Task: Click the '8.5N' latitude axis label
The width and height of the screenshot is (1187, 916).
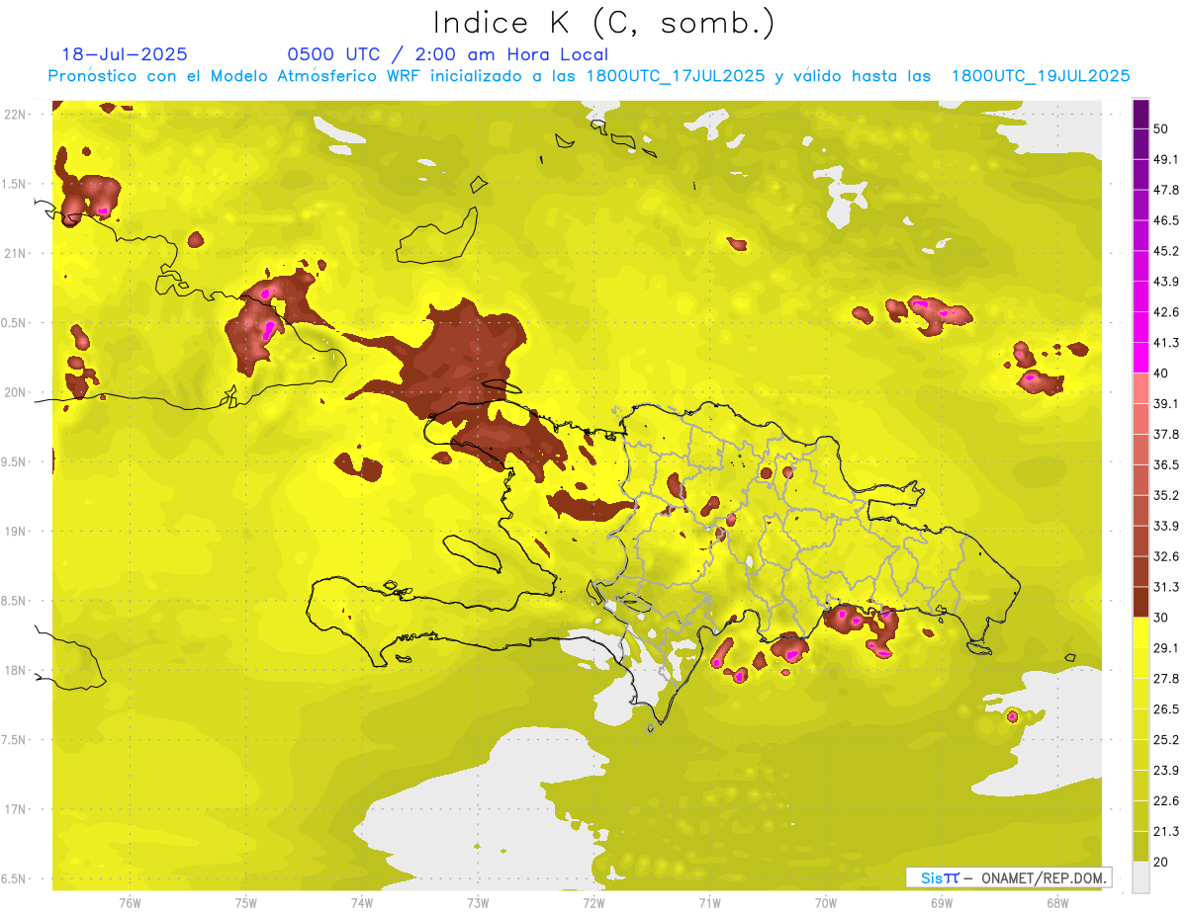Action: [14, 601]
